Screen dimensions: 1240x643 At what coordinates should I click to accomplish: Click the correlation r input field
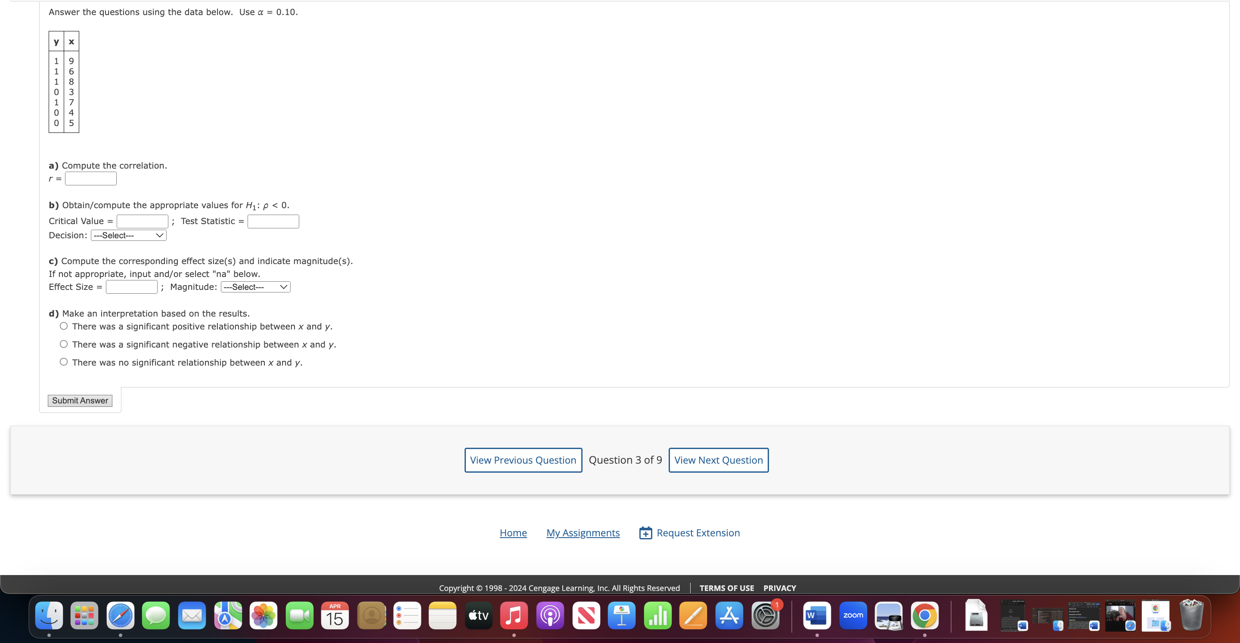(90, 179)
